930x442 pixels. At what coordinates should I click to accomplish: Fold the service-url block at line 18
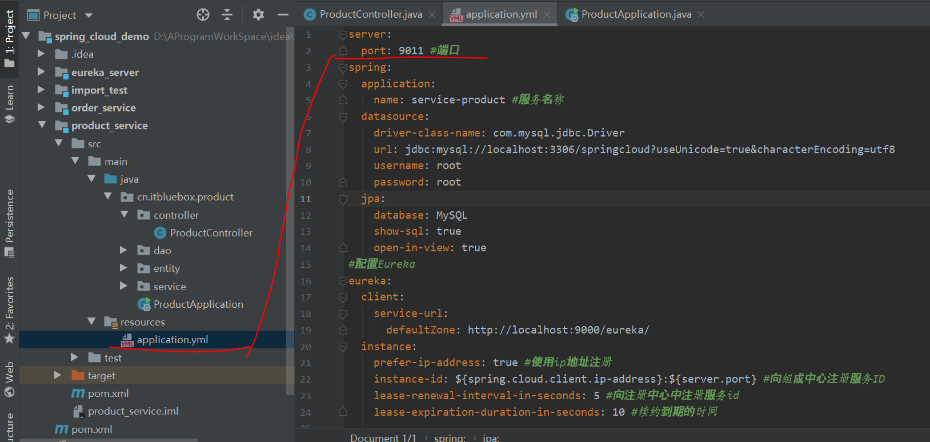[343, 314]
